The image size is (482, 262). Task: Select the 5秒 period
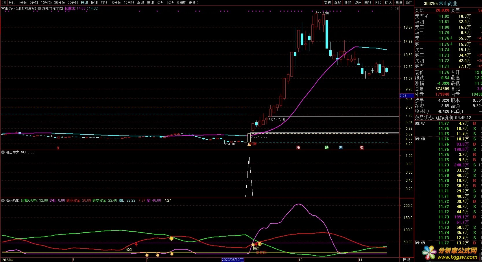(x=160, y=3)
